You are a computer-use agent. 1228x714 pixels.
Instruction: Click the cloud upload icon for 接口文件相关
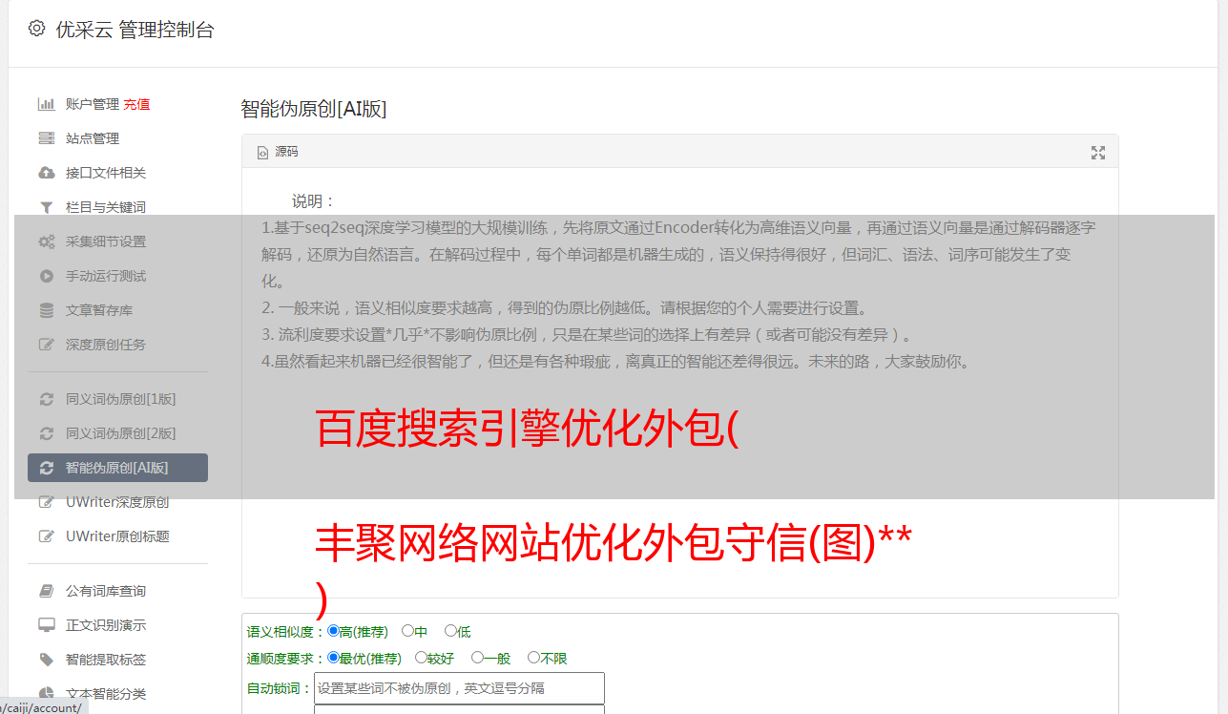pos(46,173)
